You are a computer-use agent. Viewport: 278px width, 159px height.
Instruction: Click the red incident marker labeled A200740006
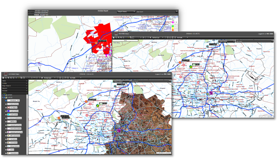click(x=87, y=102)
